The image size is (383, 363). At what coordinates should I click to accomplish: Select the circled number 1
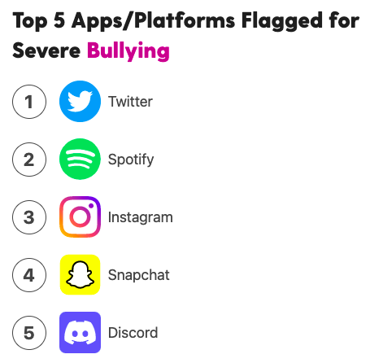29,102
